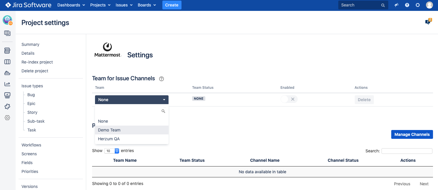Open the backlog icon in sidebar
This screenshot has width=438, height=190.
(7, 51)
